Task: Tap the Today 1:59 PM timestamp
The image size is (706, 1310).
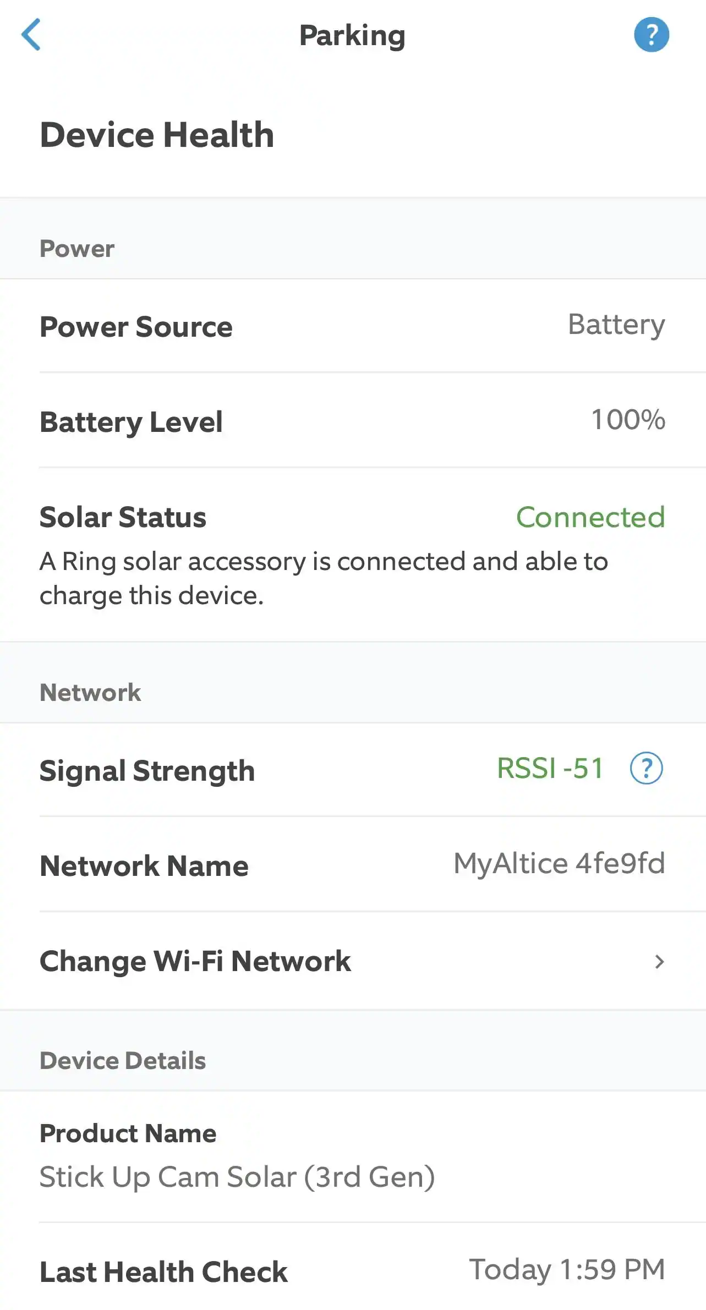Action: click(x=567, y=1270)
